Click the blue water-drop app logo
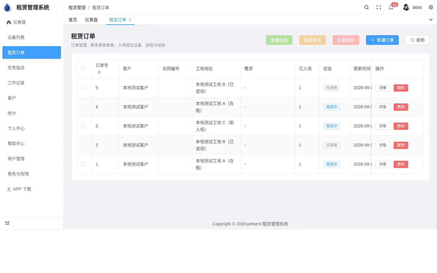Screen dimensions: 437x273 [x=8, y=7]
